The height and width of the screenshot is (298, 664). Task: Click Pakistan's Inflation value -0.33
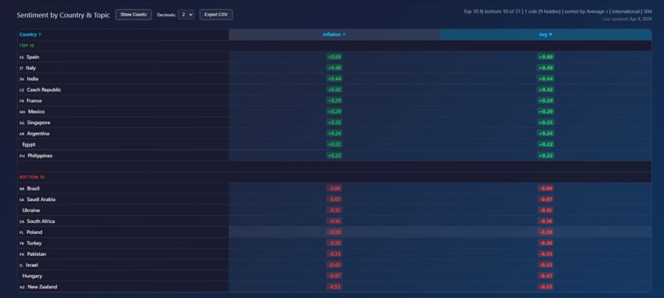tap(334, 255)
